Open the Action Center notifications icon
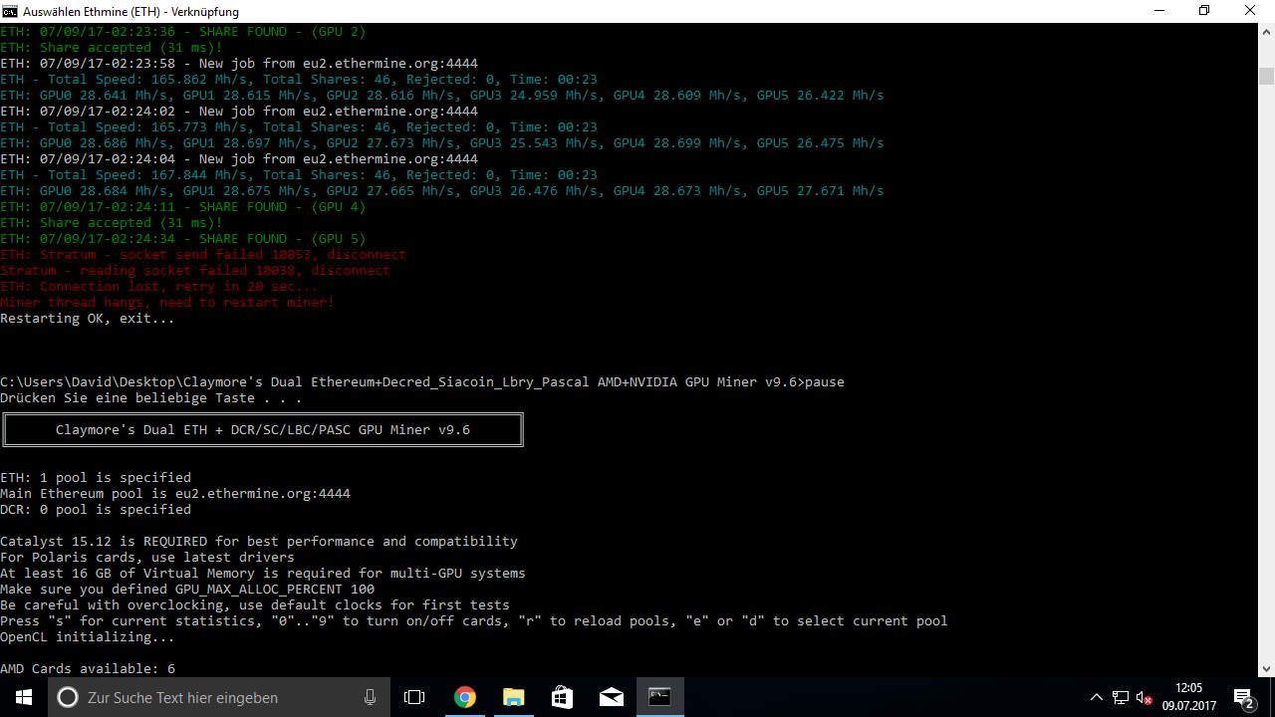 tap(1244, 697)
